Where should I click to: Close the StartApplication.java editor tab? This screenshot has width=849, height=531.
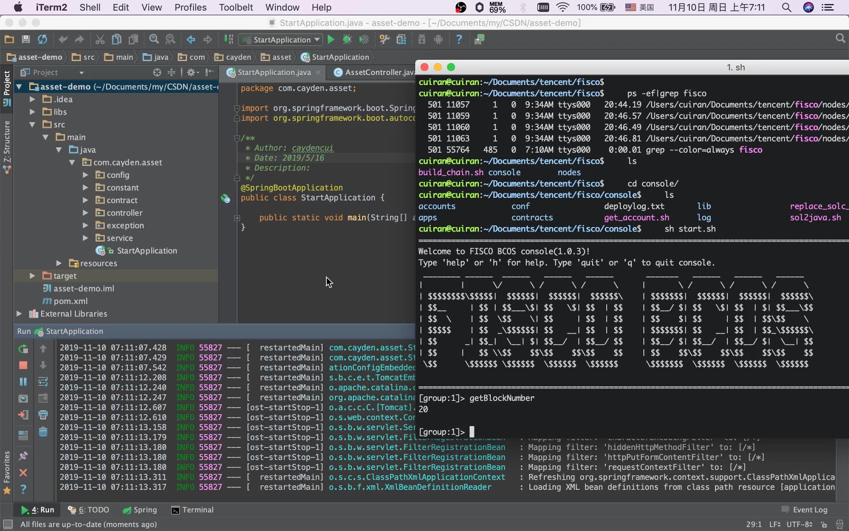pyautogui.click(x=318, y=72)
